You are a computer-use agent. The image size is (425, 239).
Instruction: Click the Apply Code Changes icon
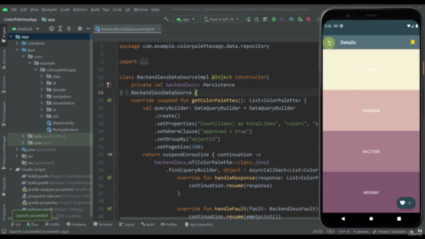coord(265,19)
